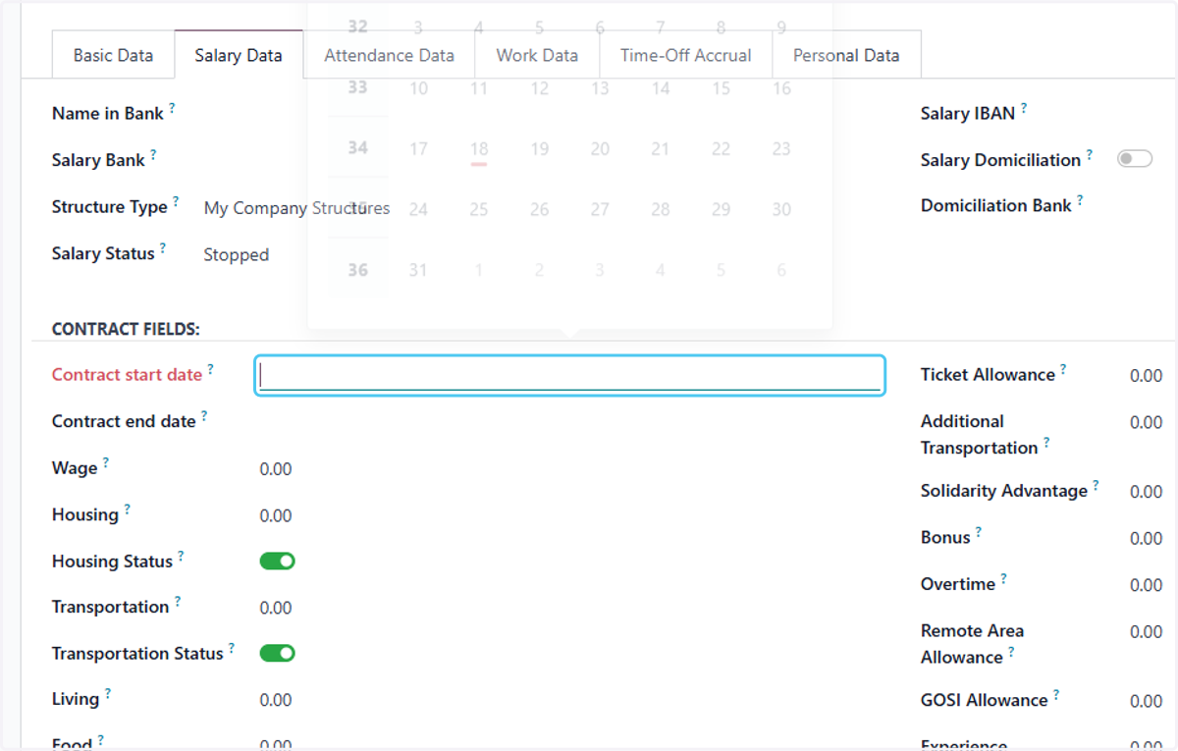Show Solidarity Advantage help icon
This screenshot has width=1178, height=751.
[x=1096, y=486]
